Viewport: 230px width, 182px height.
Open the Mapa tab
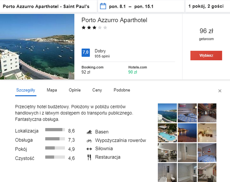click(52, 90)
